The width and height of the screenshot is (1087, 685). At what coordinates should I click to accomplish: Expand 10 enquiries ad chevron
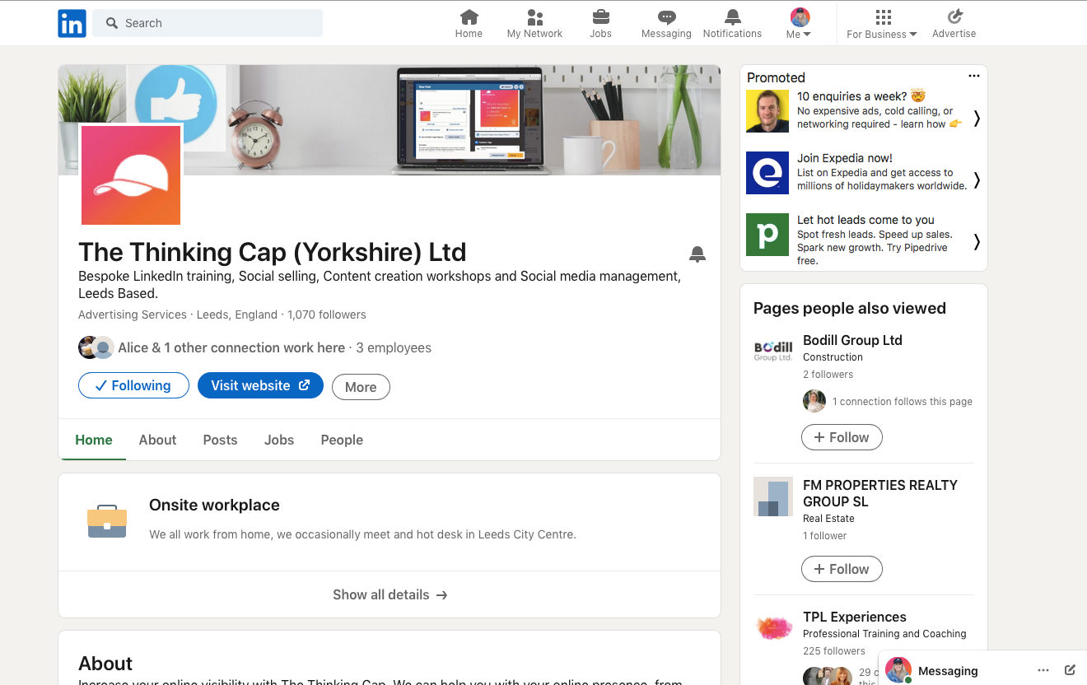point(977,119)
